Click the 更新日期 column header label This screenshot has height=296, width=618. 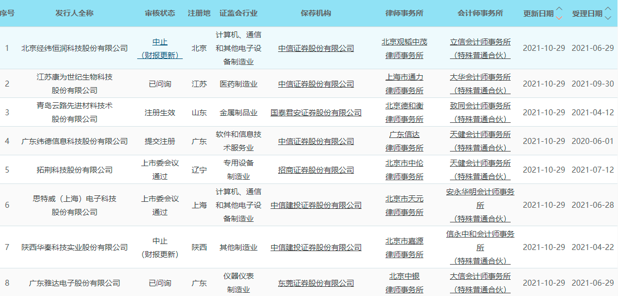[x=538, y=14]
